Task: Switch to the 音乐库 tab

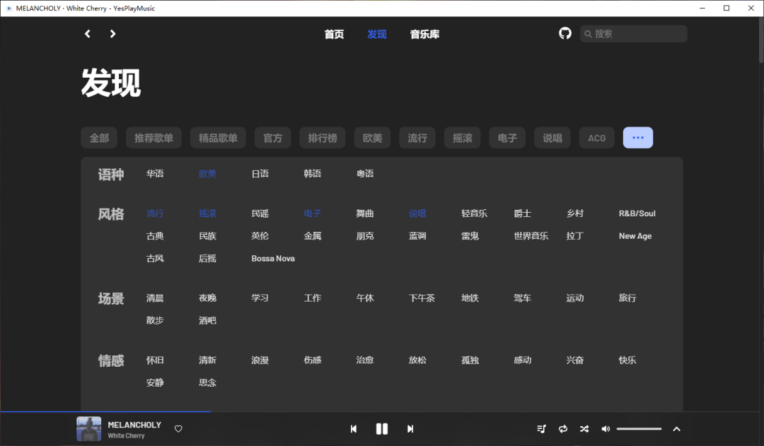Action: pyautogui.click(x=424, y=34)
